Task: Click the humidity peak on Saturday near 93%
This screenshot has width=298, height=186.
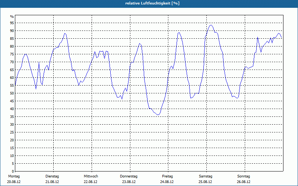Action: pos(211,25)
